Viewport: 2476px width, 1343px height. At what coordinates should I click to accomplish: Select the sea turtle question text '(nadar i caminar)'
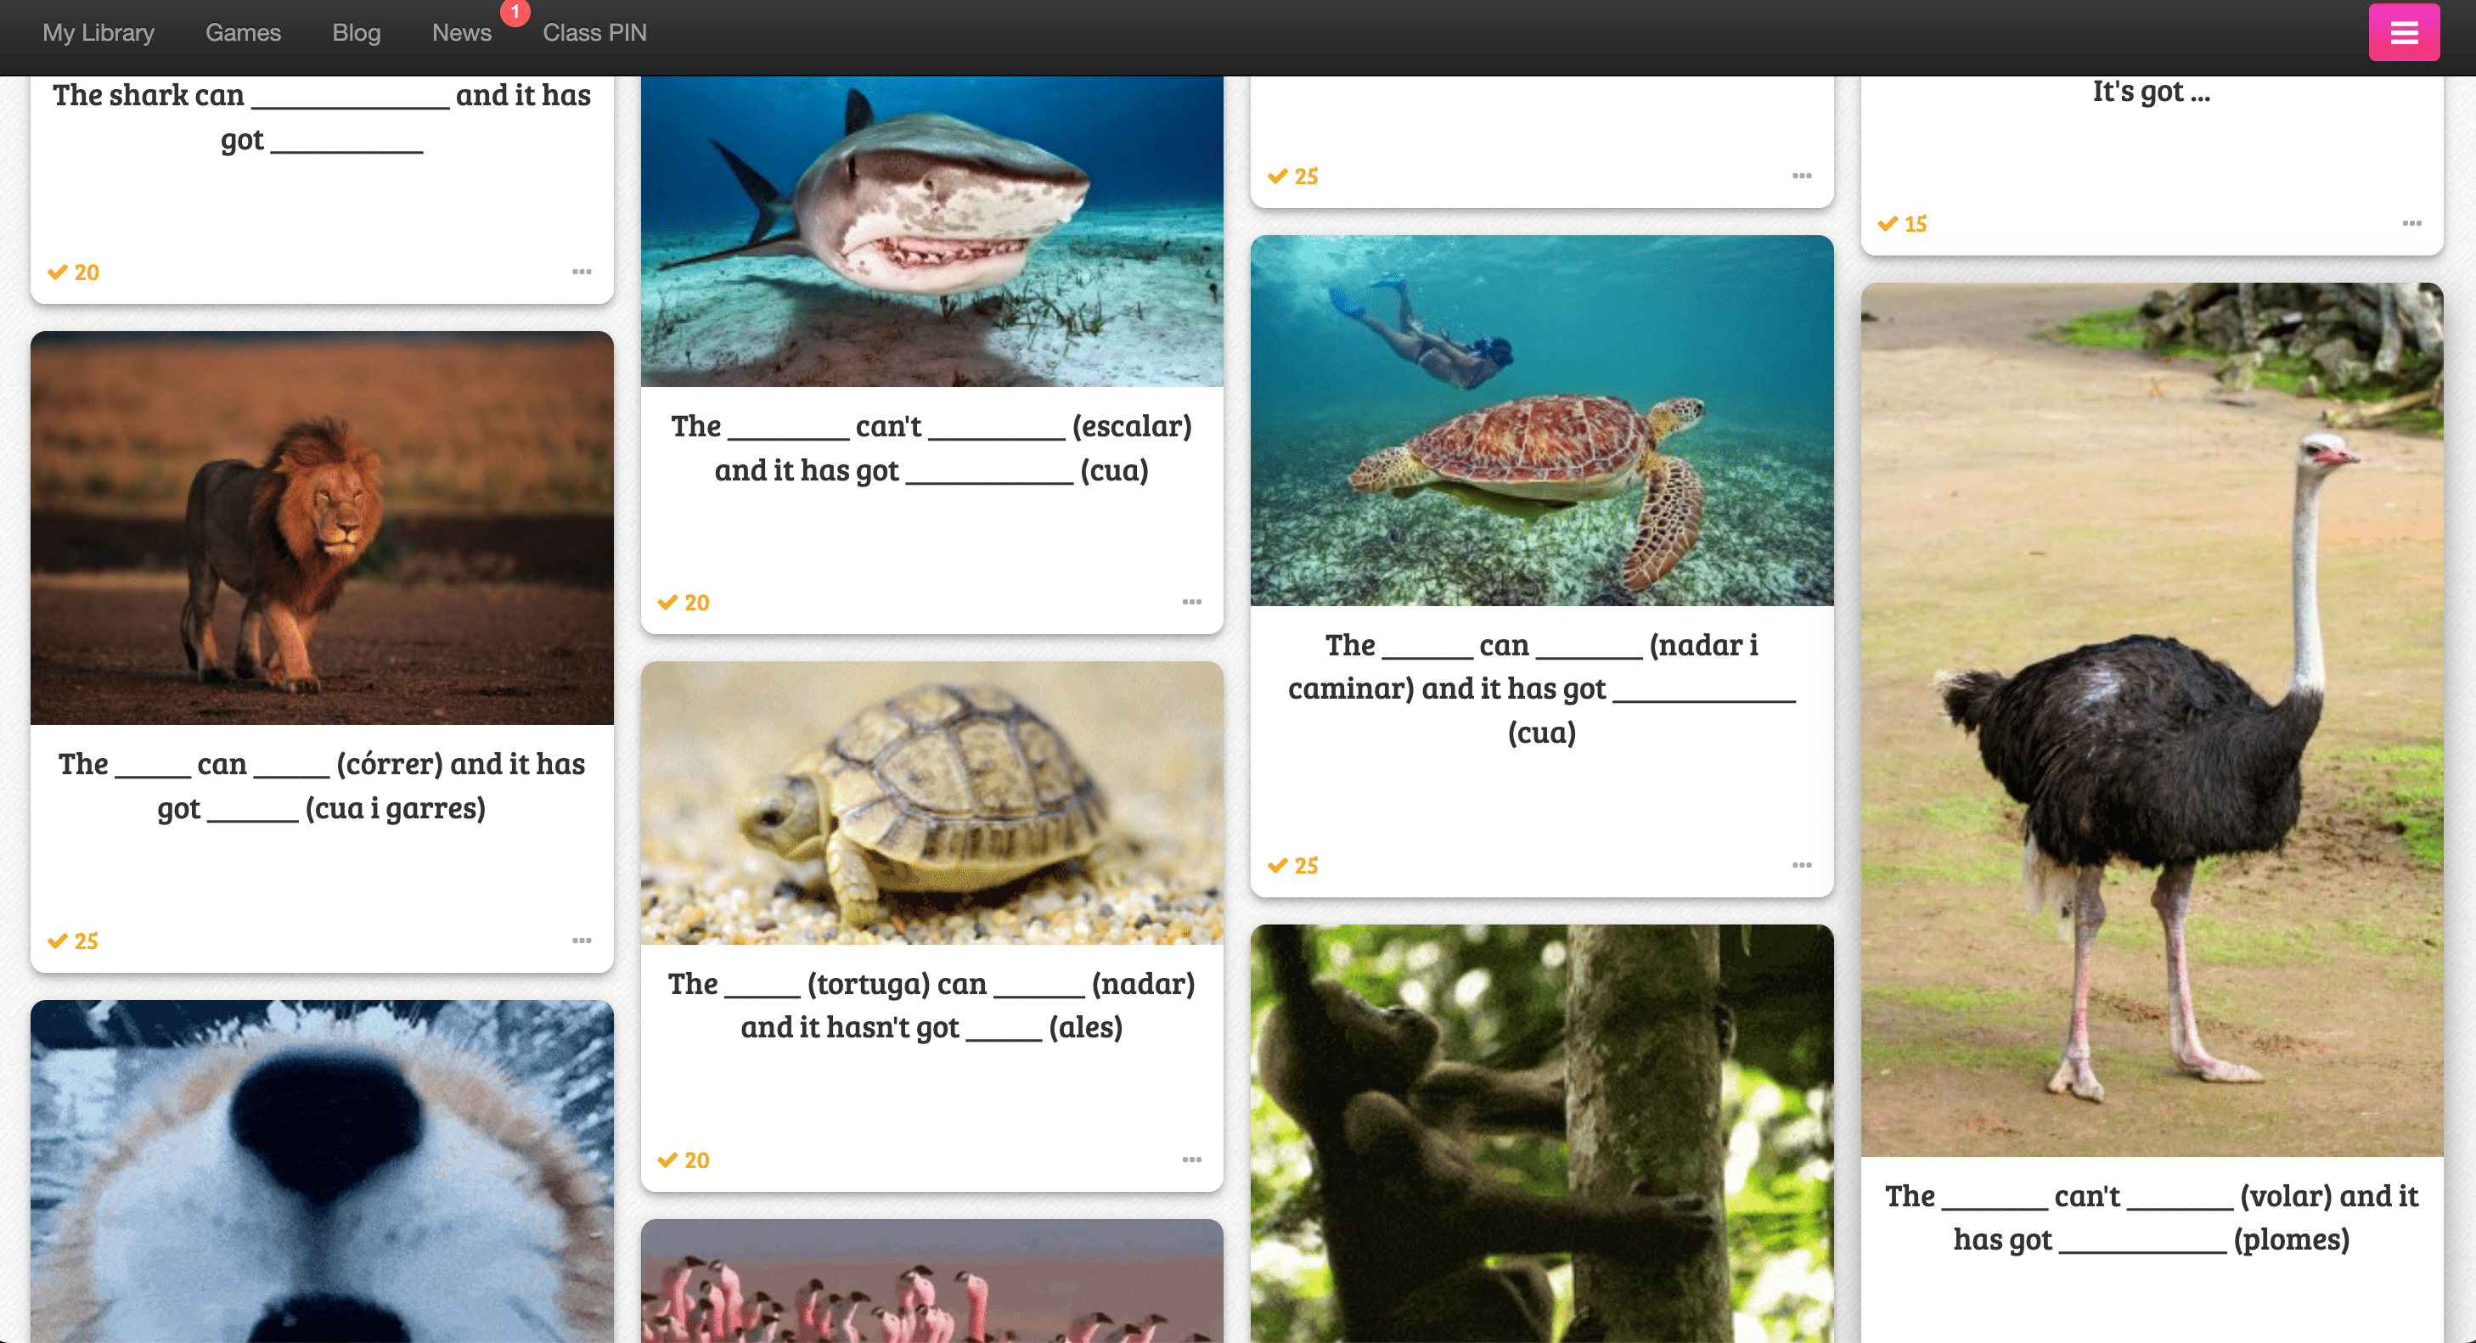[x=1542, y=688]
